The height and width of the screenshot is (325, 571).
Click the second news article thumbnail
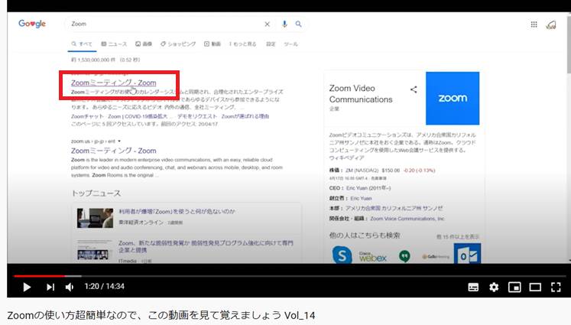(x=95, y=250)
